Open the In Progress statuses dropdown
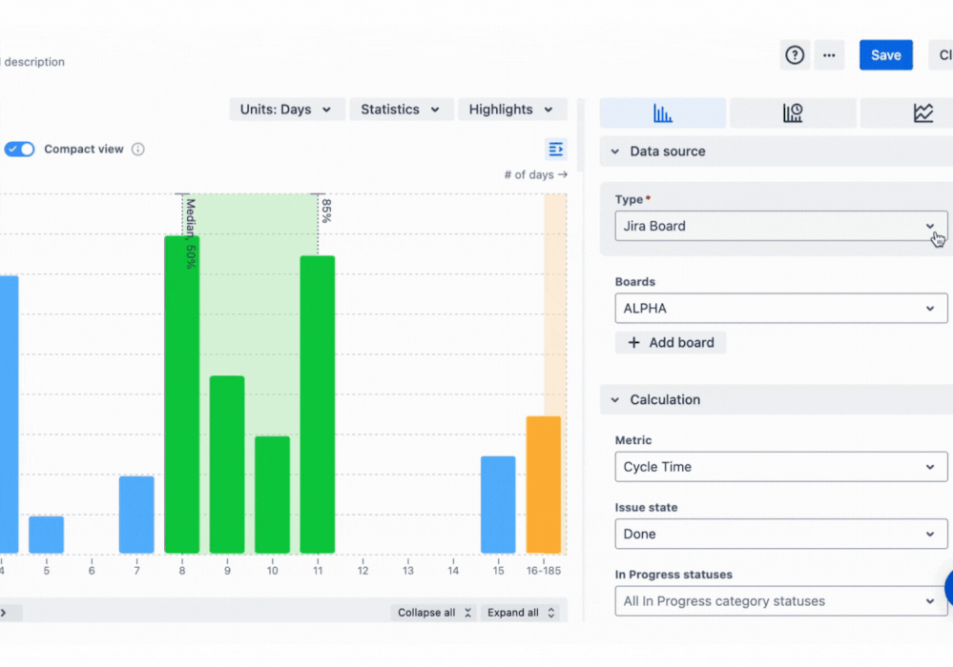This screenshot has width=953, height=667. pos(780,601)
